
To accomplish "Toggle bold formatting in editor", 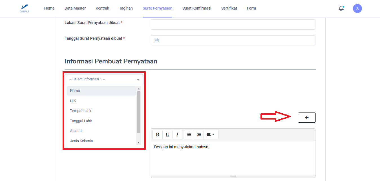I will [158, 135].
